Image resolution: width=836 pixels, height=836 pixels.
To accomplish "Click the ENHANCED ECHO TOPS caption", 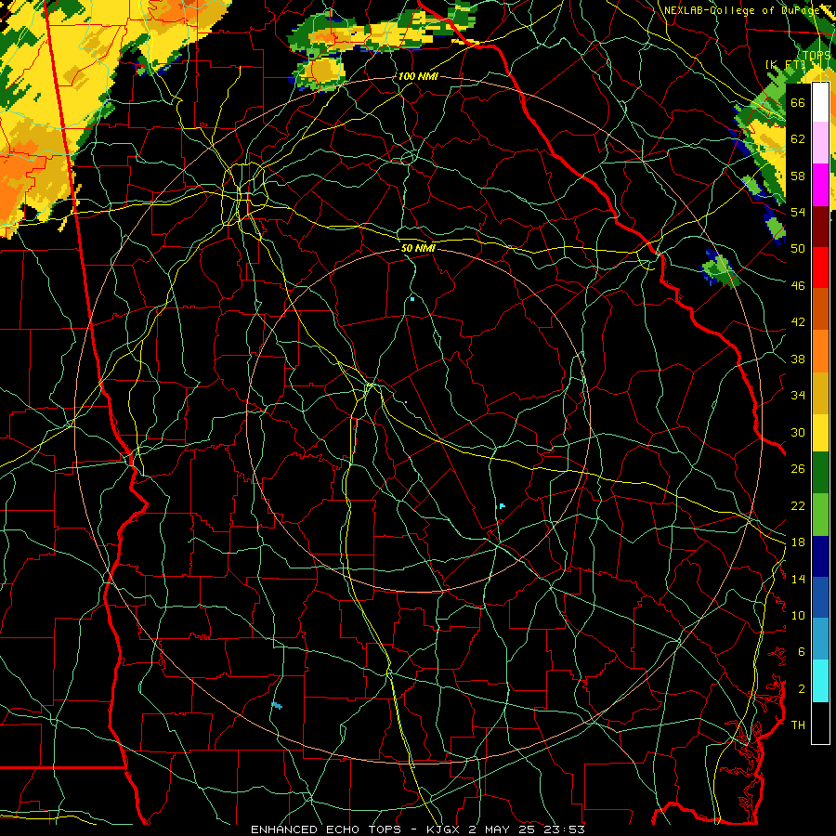I will coord(417,829).
